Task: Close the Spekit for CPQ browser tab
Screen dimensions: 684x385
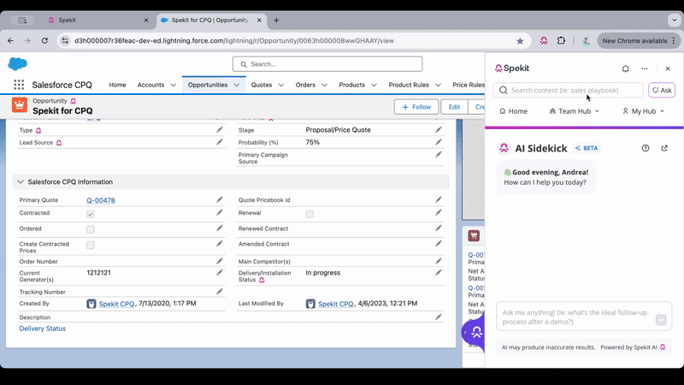Action: [259, 20]
